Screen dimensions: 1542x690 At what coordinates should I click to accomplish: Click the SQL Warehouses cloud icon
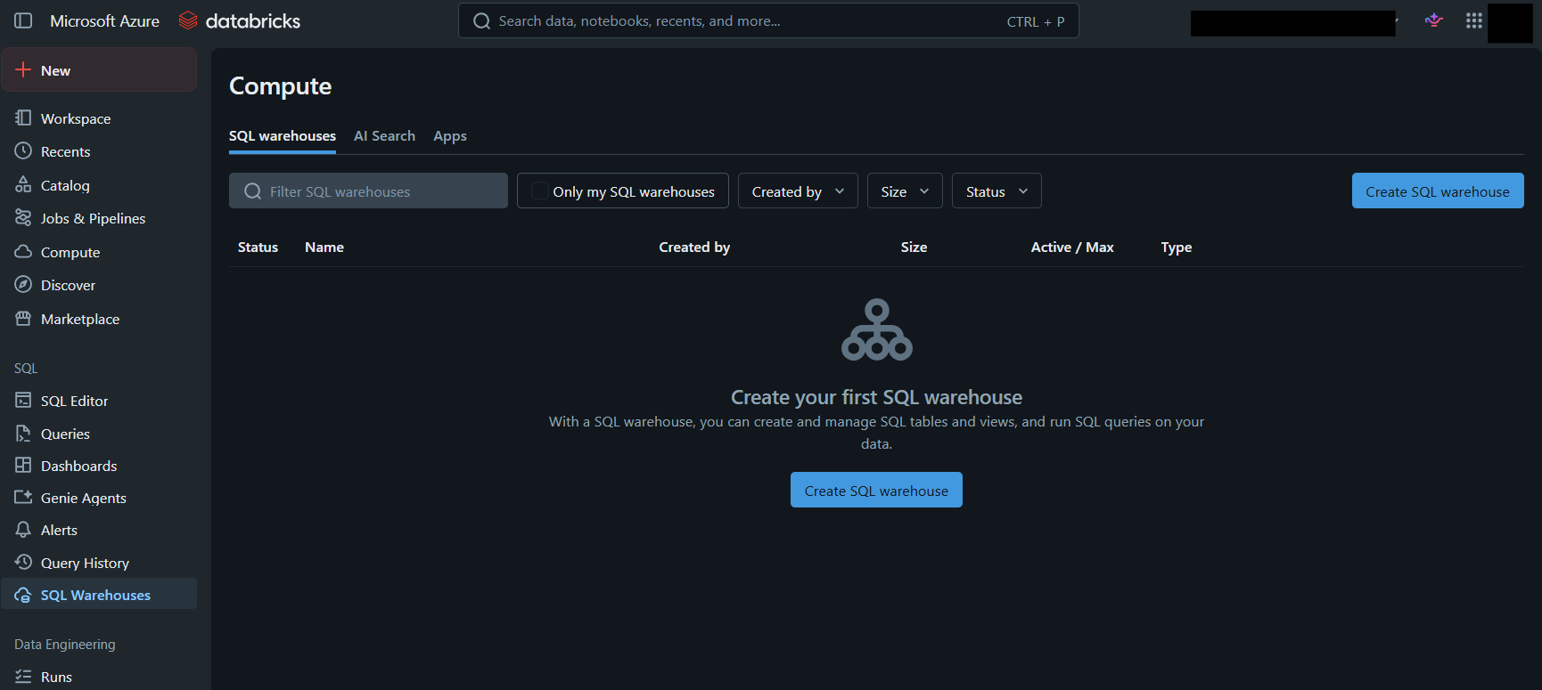click(x=23, y=595)
